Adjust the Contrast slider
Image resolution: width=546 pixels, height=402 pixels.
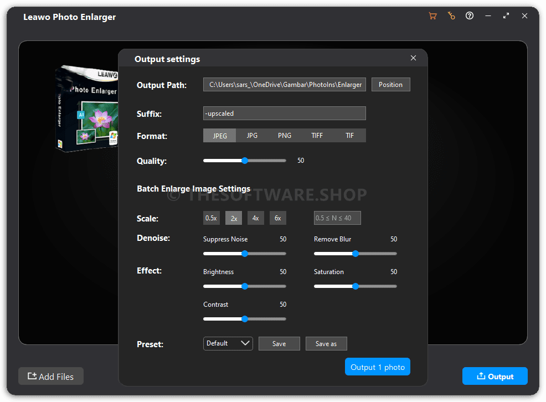[x=245, y=319]
